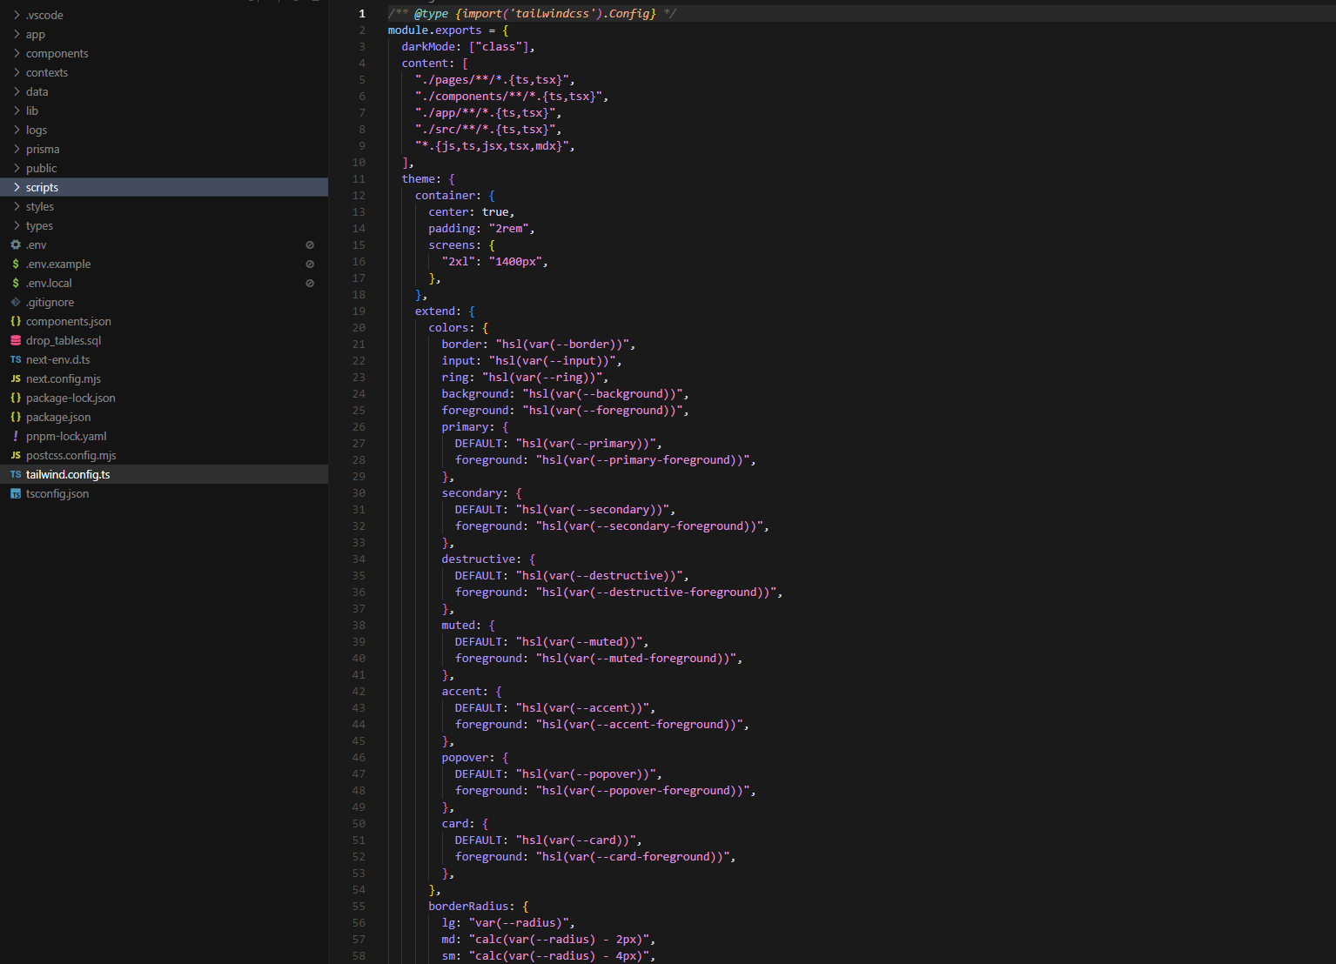The image size is (1336, 964).
Task: Expand the .vscode folder chevron
Action: [17, 16]
